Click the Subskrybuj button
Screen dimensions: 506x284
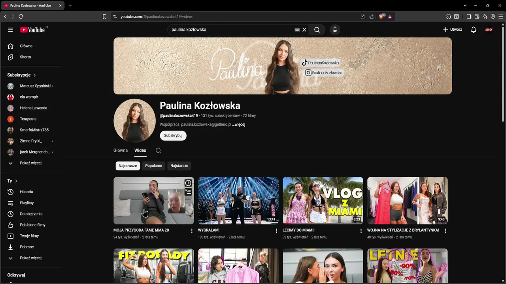[173, 135]
